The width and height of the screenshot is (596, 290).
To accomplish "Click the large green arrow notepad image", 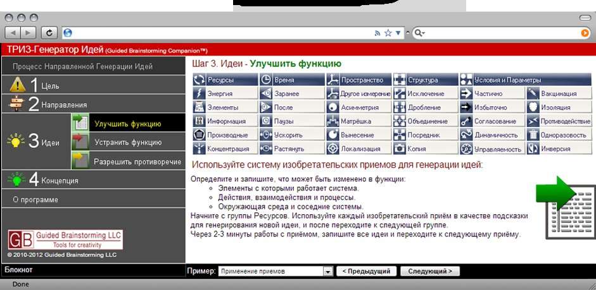I will coord(566,207).
